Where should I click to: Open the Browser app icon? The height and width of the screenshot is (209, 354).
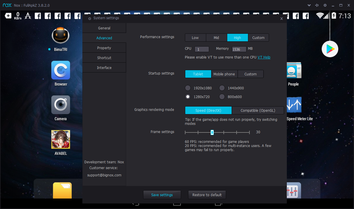pyautogui.click(x=61, y=70)
